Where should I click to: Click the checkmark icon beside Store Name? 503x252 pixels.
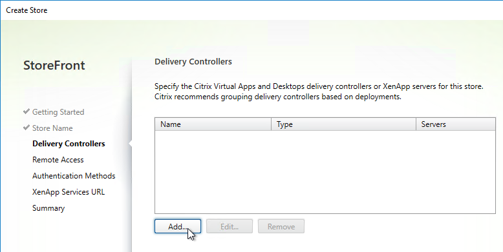pos(27,128)
